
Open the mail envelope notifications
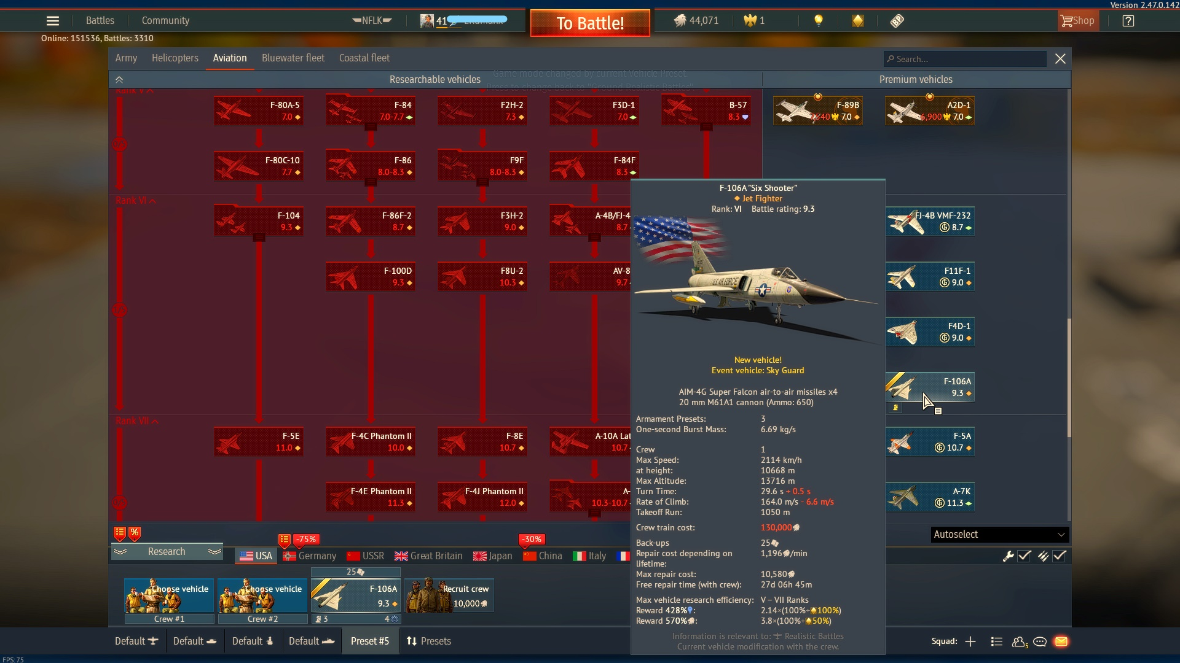click(x=1061, y=642)
